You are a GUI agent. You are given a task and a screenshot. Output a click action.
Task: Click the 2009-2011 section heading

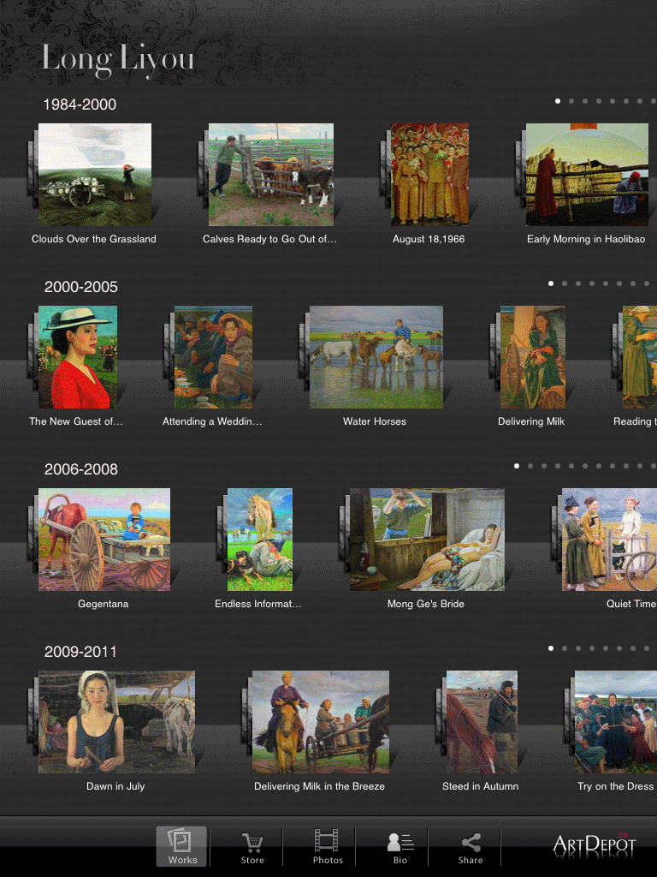pos(80,652)
